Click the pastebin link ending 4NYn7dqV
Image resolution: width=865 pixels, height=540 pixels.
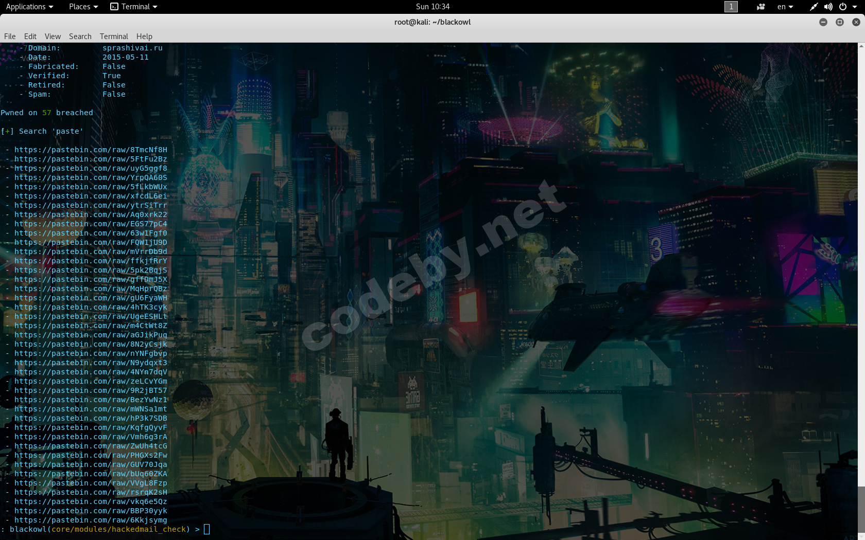pyautogui.click(x=91, y=372)
